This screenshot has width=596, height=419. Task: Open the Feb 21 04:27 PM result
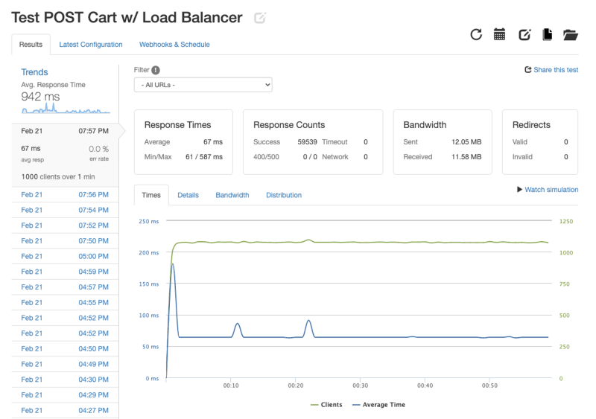65,410
